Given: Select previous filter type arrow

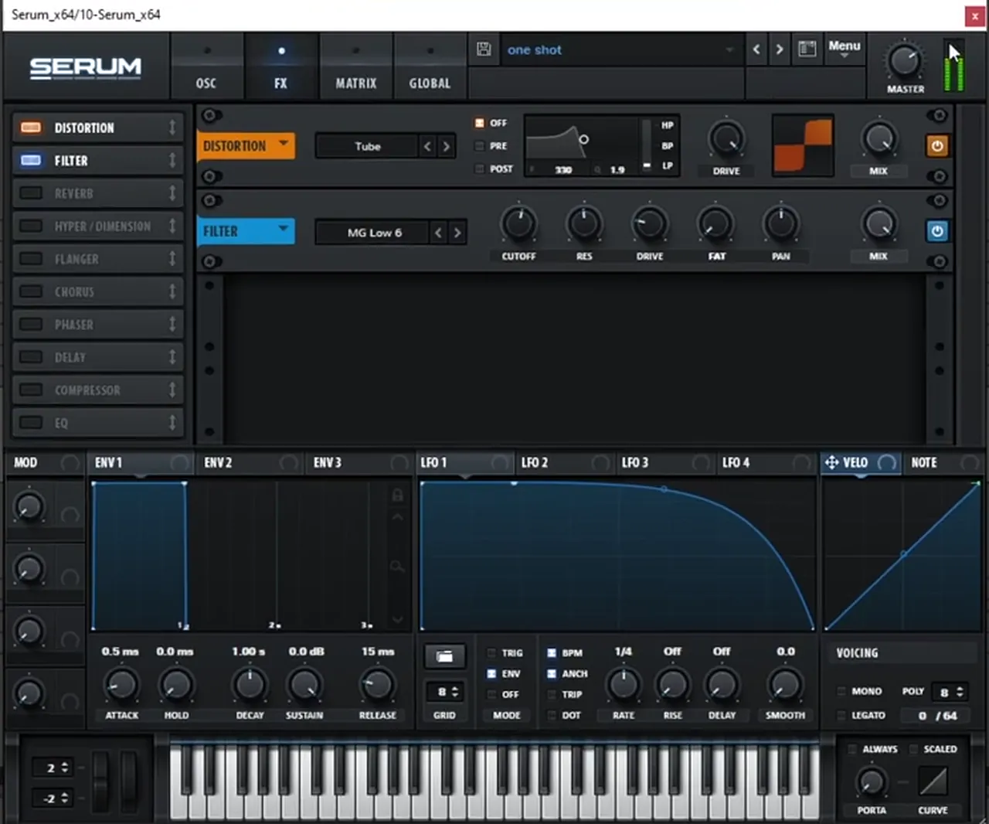Looking at the screenshot, I should pos(438,232).
